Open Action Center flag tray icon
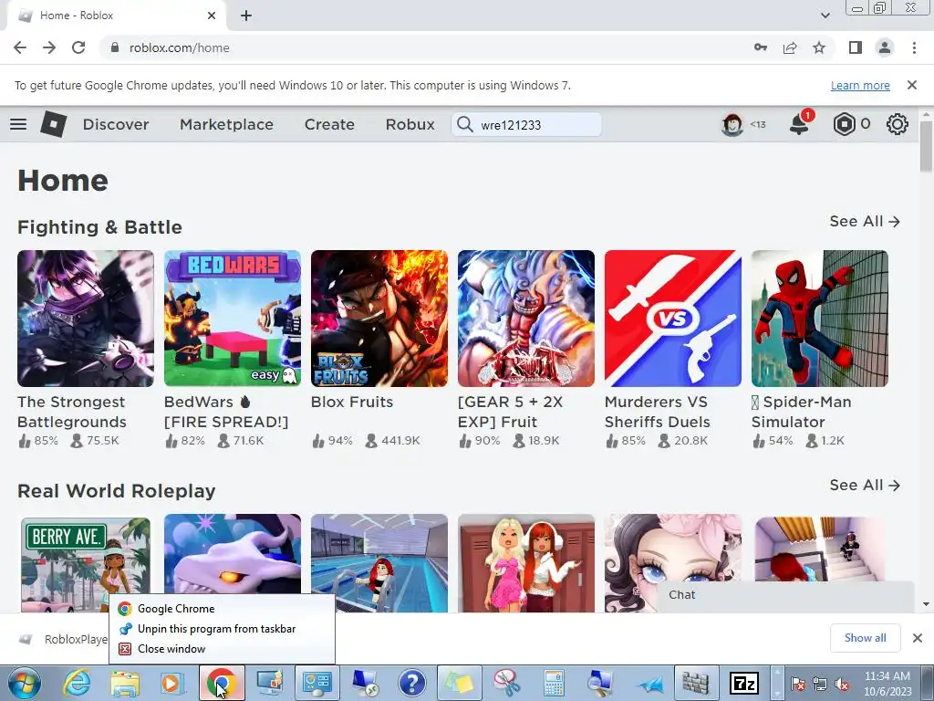The width and height of the screenshot is (934, 701). [797, 685]
